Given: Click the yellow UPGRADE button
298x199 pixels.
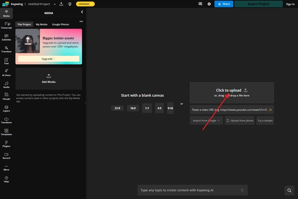Looking at the screenshot, I should tap(85, 4).
